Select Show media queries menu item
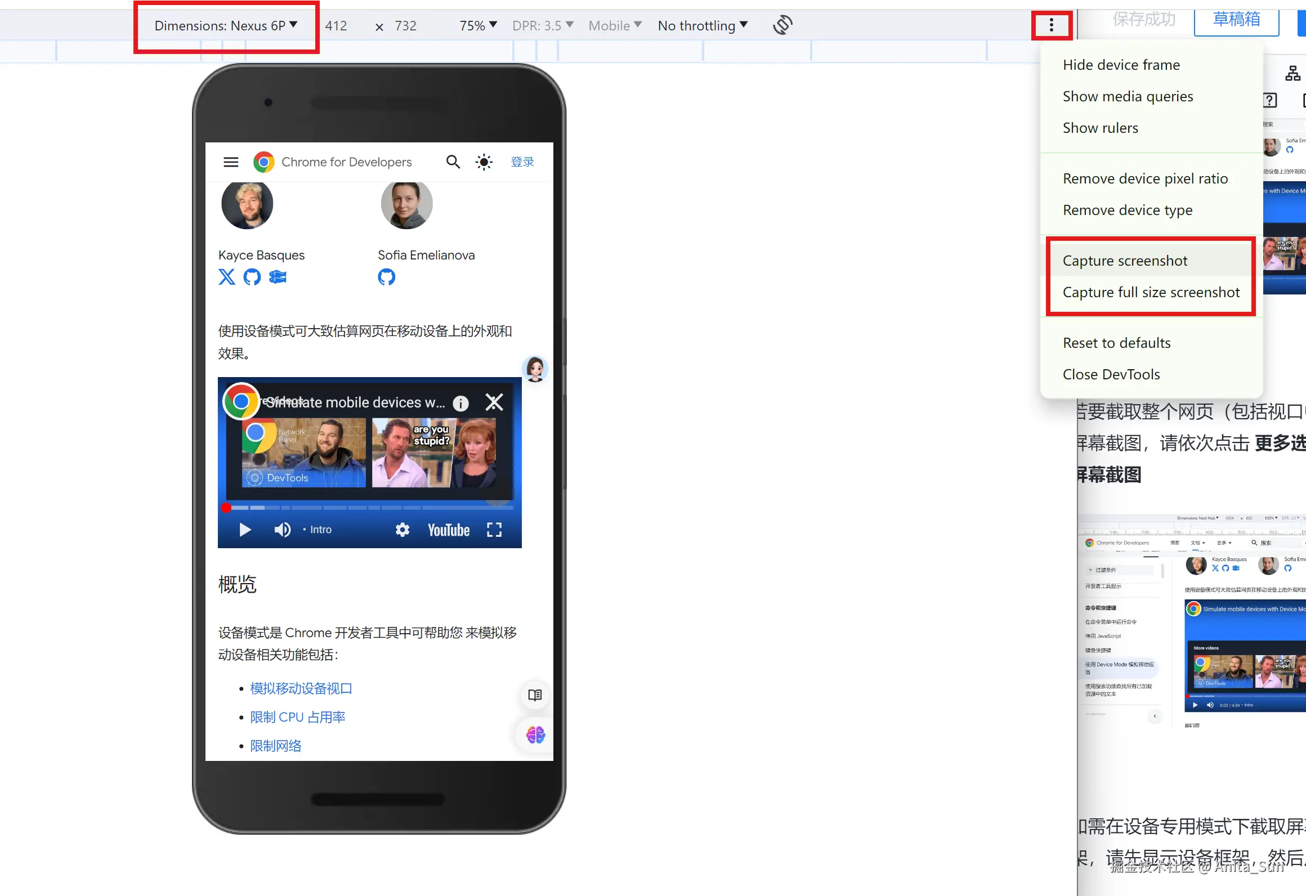The height and width of the screenshot is (896, 1306). coord(1151,96)
